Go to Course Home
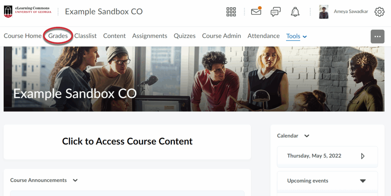 (23, 36)
